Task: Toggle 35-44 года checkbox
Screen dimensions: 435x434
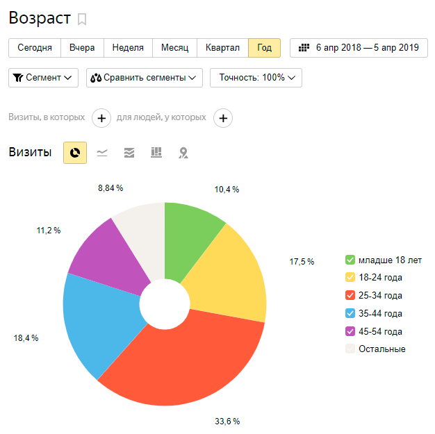Action: (350, 313)
